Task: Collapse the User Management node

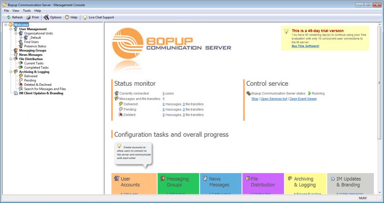Action: (11, 29)
